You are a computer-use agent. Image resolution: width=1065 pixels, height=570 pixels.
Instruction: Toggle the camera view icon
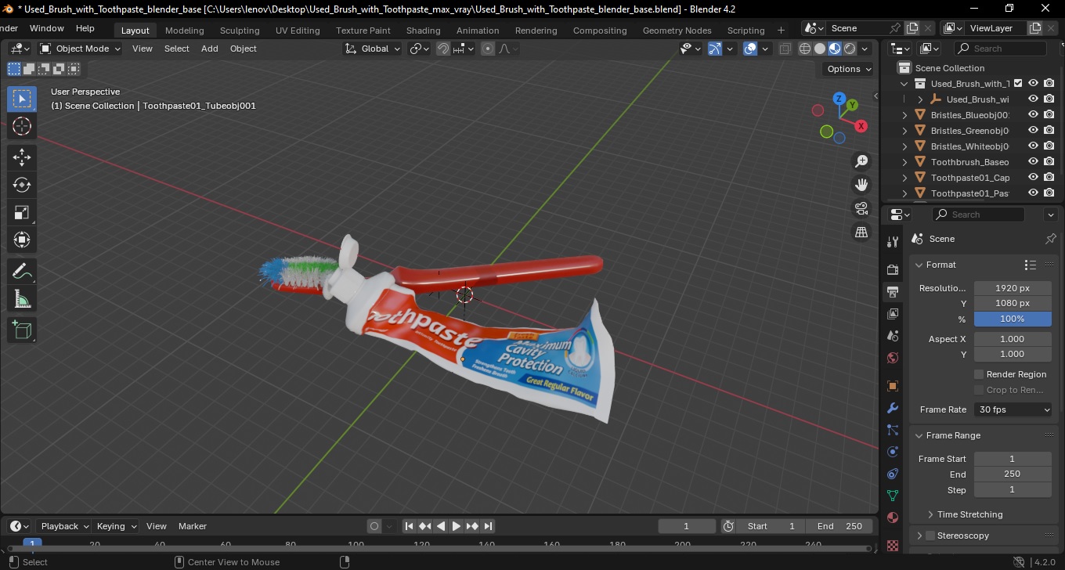pos(861,208)
